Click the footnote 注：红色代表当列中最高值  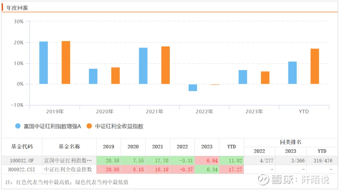[x=37, y=182]
